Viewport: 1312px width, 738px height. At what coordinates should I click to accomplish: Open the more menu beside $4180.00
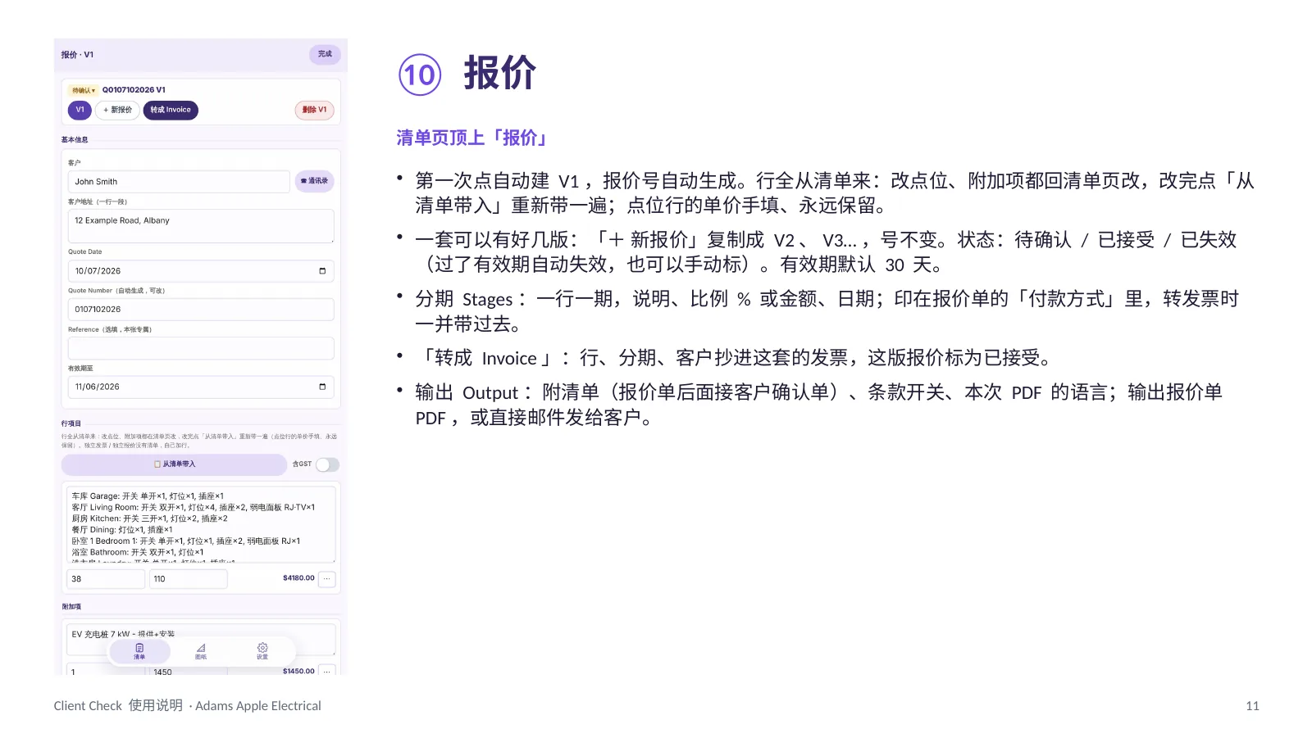click(326, 578)
